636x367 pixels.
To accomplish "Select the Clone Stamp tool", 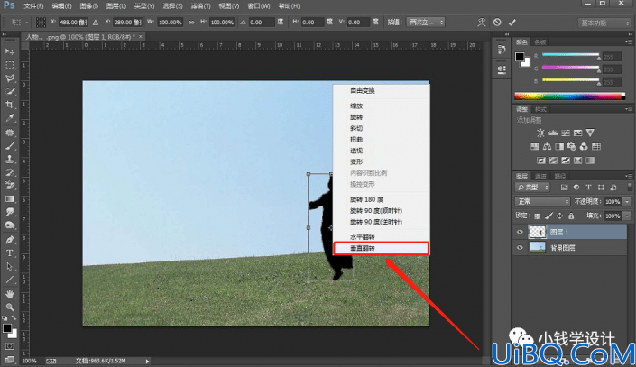I will tap(10, 160).
